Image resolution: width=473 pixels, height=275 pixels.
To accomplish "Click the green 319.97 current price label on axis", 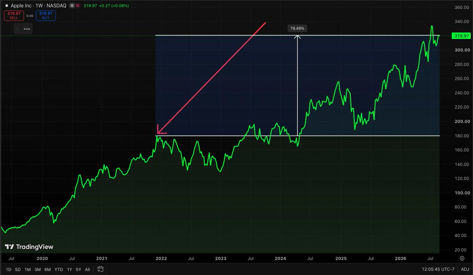I will tap(461, 36).
